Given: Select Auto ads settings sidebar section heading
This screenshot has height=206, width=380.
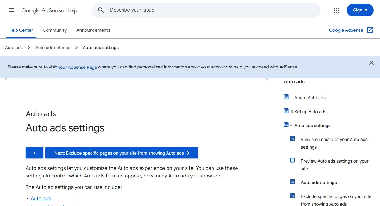Looking at the screenshot, I should click(313, 126).
